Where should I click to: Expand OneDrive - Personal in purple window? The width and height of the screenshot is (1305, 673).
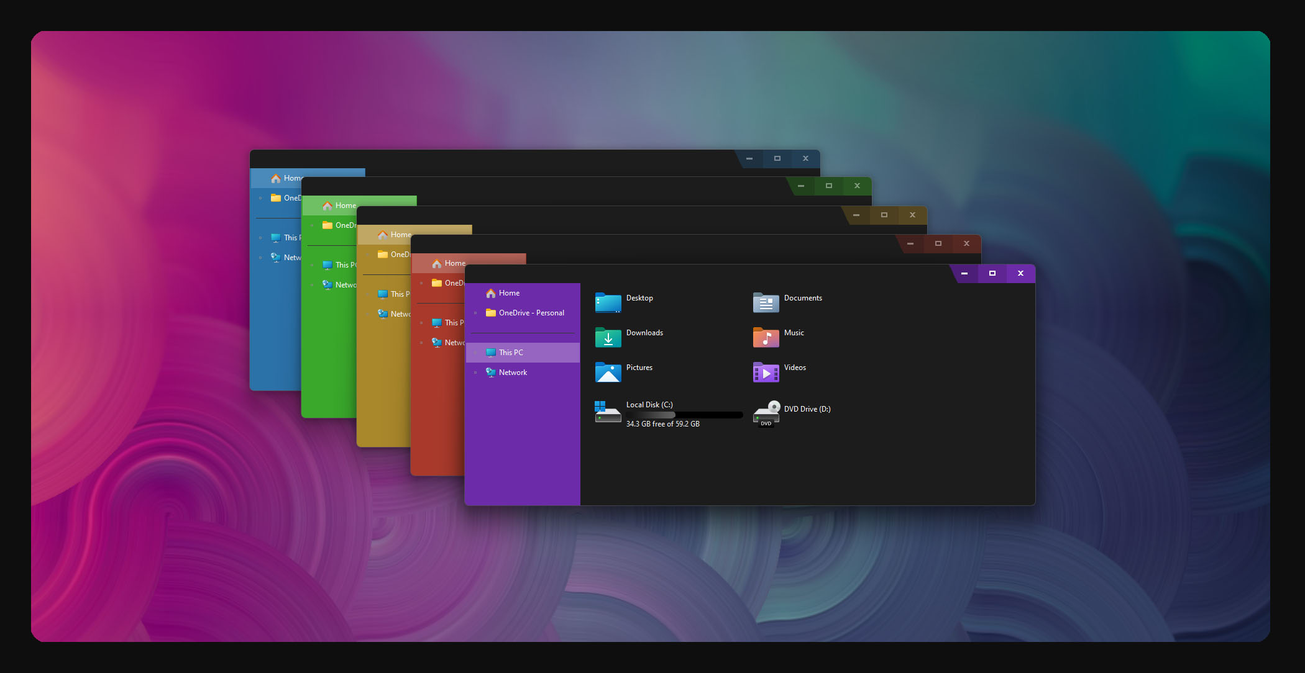(x=475, y=313)
